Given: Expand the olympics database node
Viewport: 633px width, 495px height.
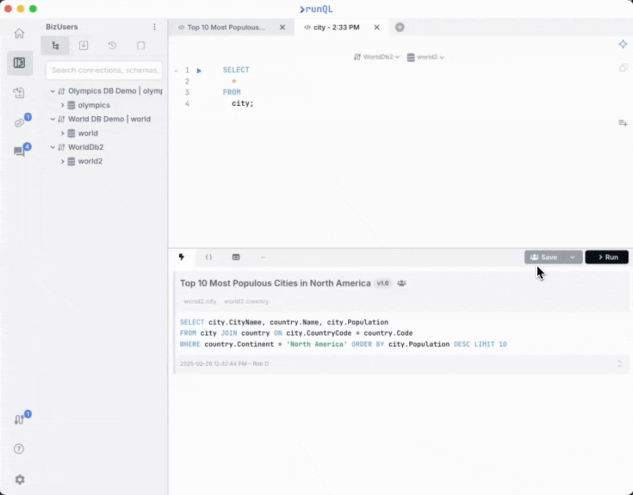Looking at the screenshot, I should click(x=63, y=105).
